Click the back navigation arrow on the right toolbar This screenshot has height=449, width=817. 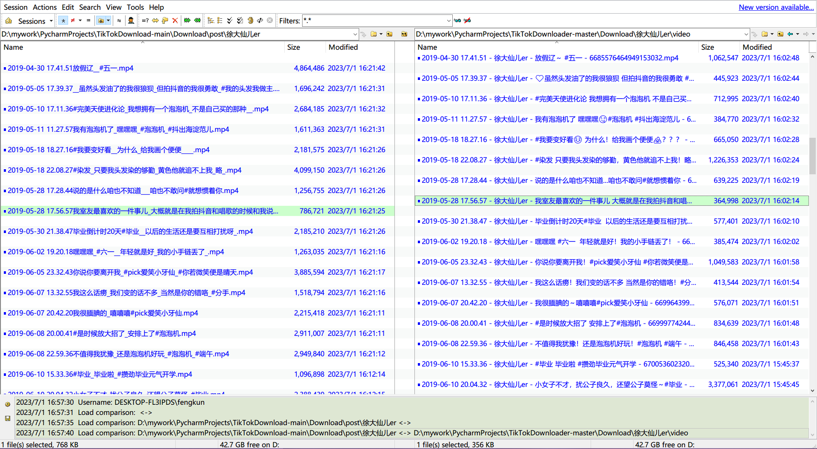click(x=790, y=34)
